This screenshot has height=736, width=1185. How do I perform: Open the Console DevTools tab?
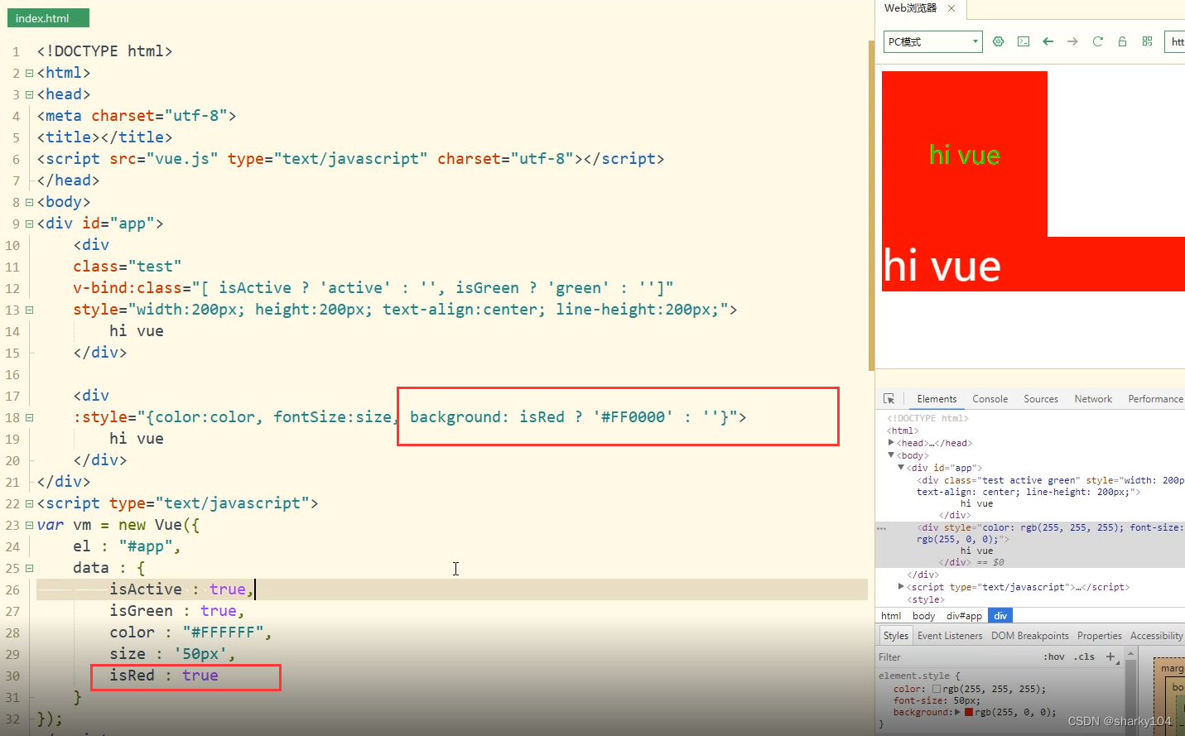click(990, 399)
